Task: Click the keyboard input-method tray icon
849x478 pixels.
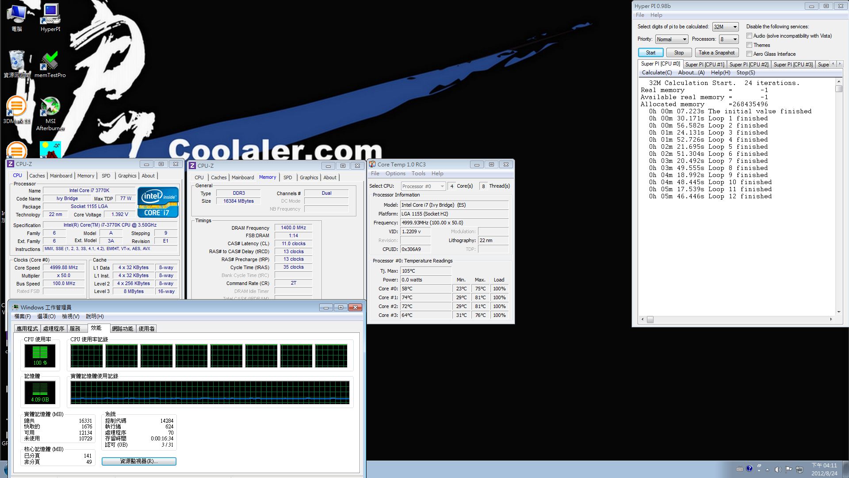Action: coord(740,469)
